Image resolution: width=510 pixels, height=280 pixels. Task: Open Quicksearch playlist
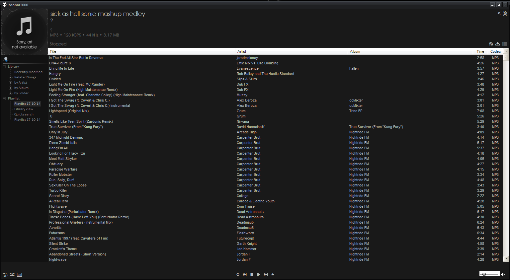coord(24,114)
